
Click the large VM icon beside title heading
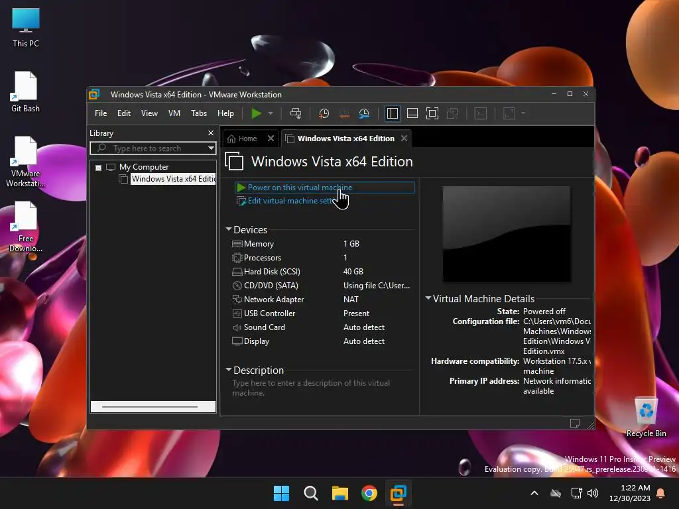[234, 162]
